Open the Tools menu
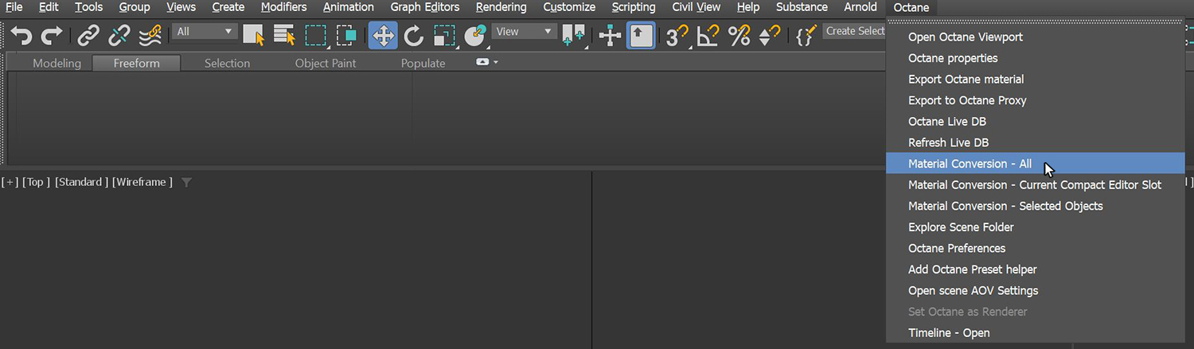 click(88, 7)
